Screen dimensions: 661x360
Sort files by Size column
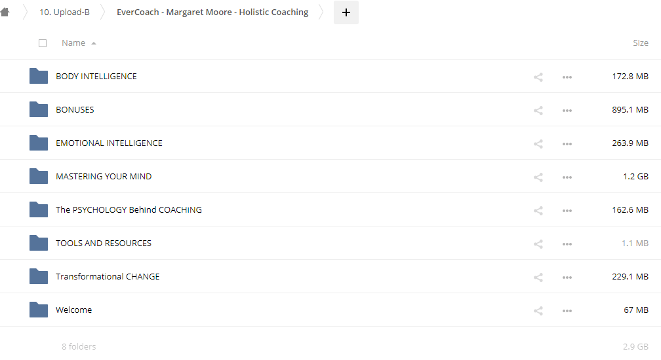pos(640,43)
